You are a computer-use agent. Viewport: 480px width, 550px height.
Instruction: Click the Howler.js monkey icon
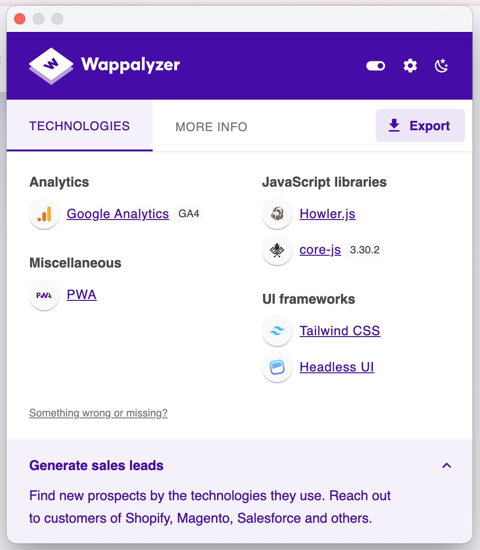(x=277, y=214)
